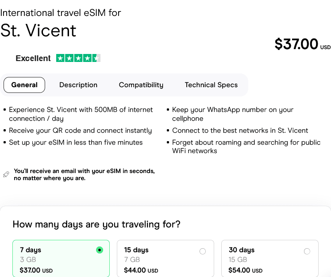Choose the 30 days 15 GB plan card

coord(269,260)
